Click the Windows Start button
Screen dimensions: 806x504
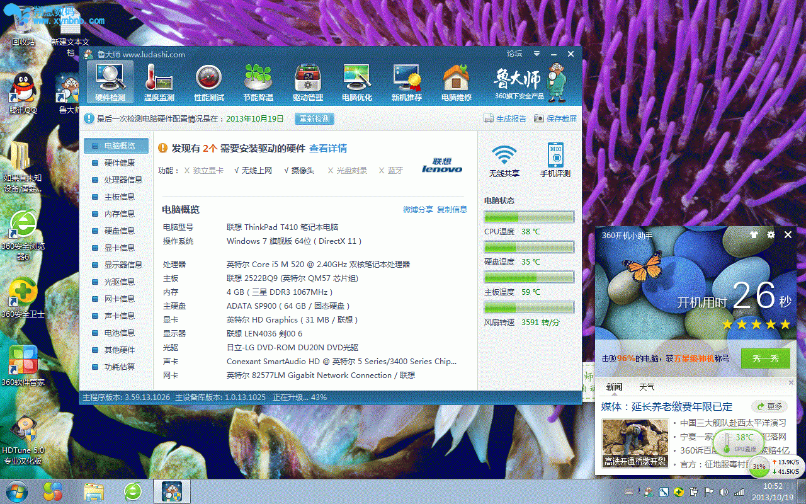16,491
